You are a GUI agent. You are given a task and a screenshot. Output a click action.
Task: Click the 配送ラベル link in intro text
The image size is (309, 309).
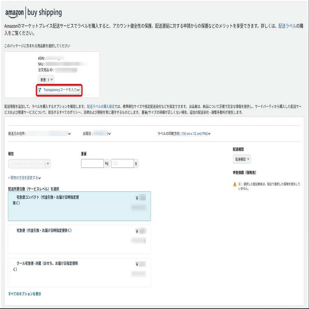tap(287, 26)
